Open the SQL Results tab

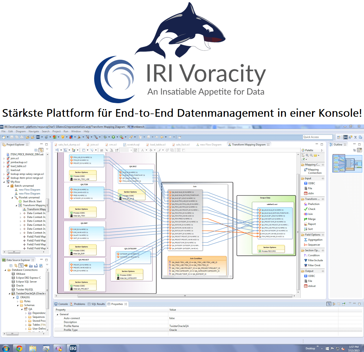96,304
